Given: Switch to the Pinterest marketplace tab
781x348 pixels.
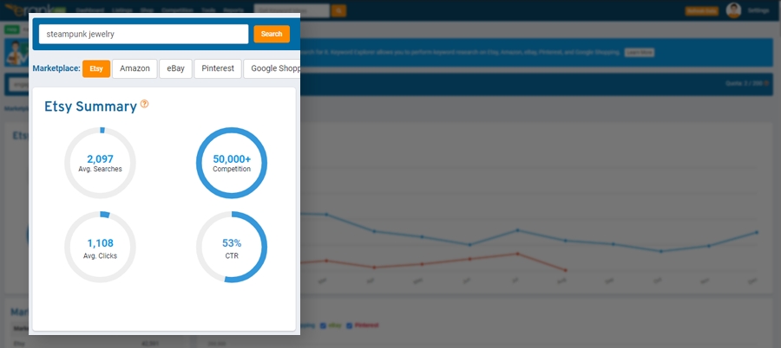Looking at the screenshot, I should [218, 68].
